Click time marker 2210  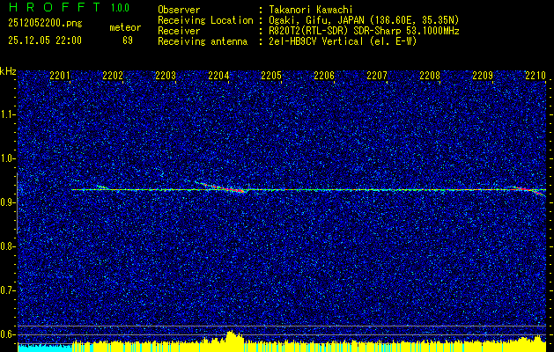[536, 76]
